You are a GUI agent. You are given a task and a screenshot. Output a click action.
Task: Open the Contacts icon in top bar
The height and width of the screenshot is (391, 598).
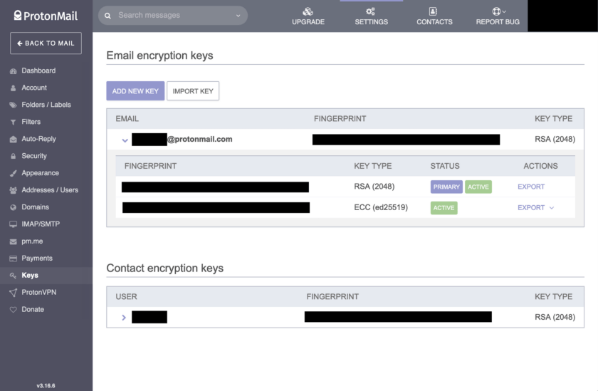(433, 11)
